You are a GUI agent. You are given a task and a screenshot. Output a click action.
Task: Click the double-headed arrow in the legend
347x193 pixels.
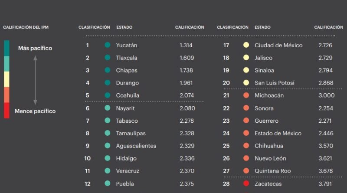click(x=35, y=80)
